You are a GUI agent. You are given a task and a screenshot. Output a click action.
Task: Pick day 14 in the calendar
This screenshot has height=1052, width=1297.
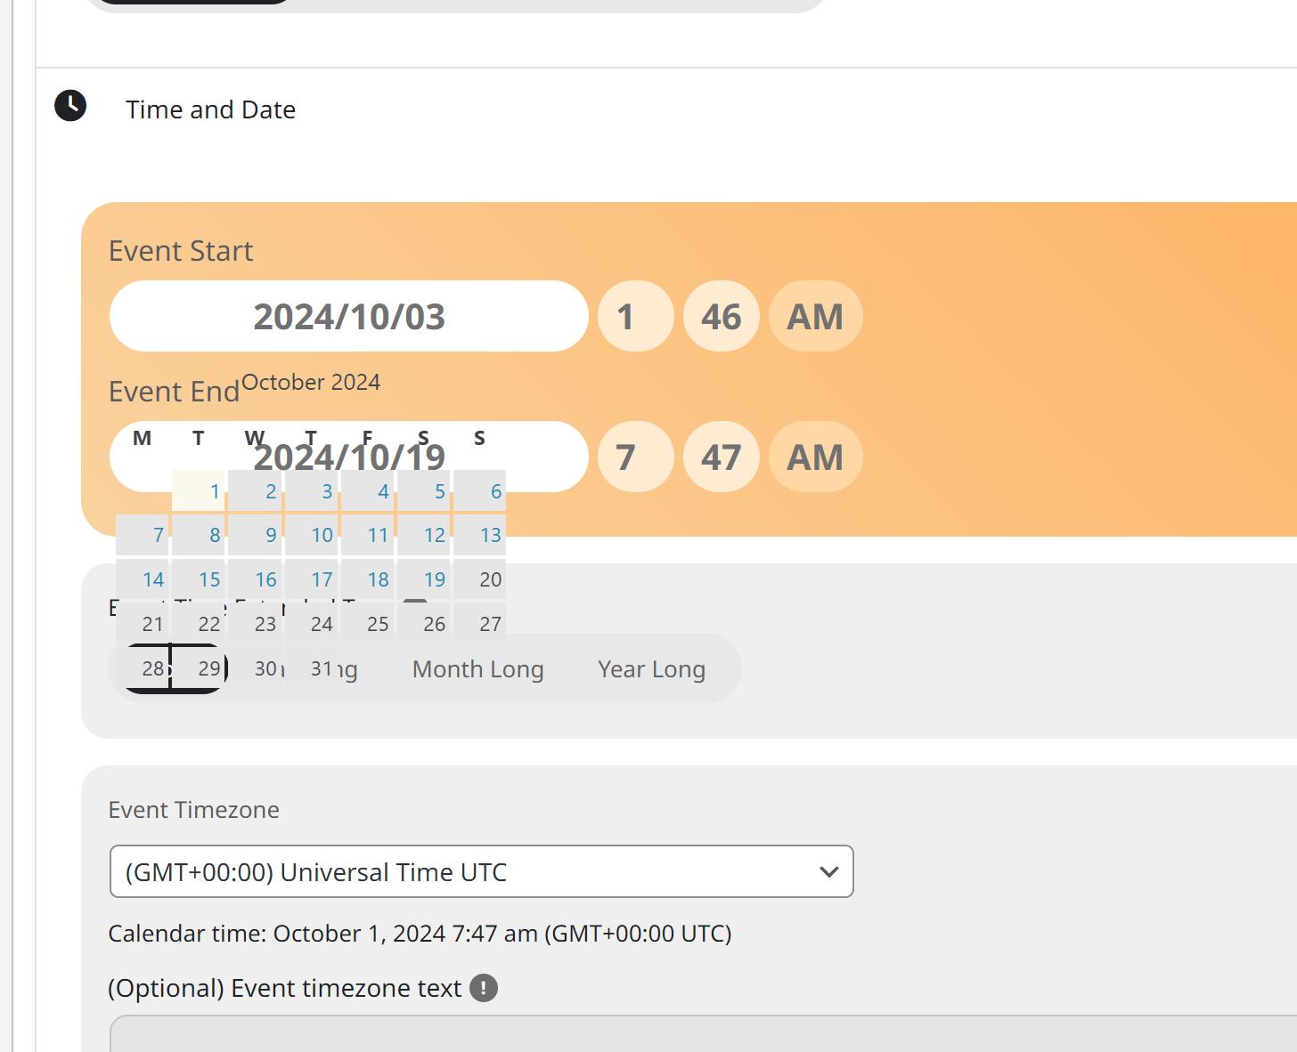pos(143,579)
